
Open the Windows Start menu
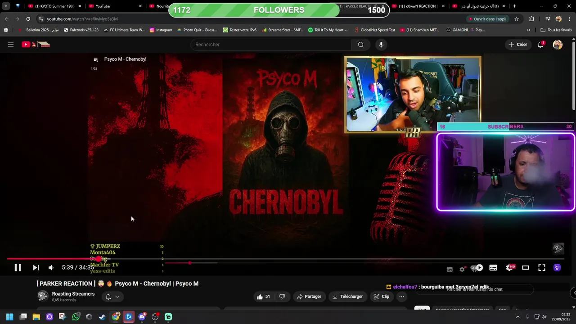coord(10,317)
